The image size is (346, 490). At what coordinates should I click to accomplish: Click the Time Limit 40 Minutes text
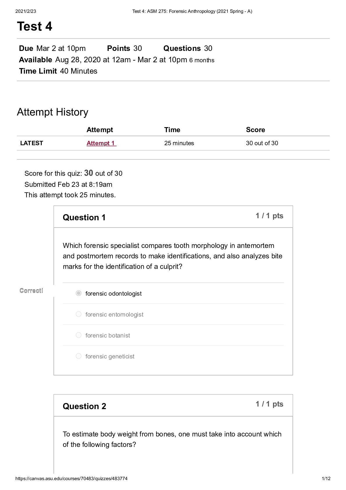58,71
